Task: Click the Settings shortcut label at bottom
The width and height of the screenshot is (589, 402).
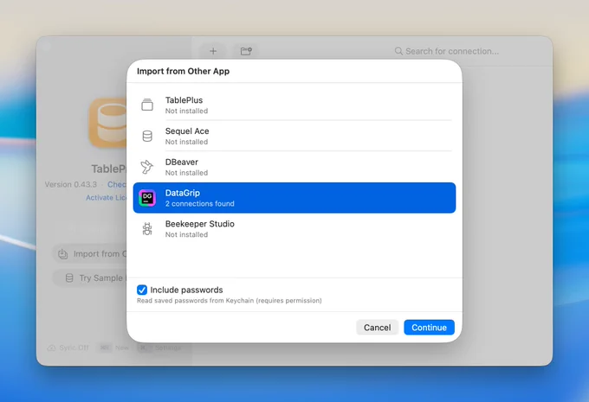Action: pyautogui.click(x=167, y=348)
